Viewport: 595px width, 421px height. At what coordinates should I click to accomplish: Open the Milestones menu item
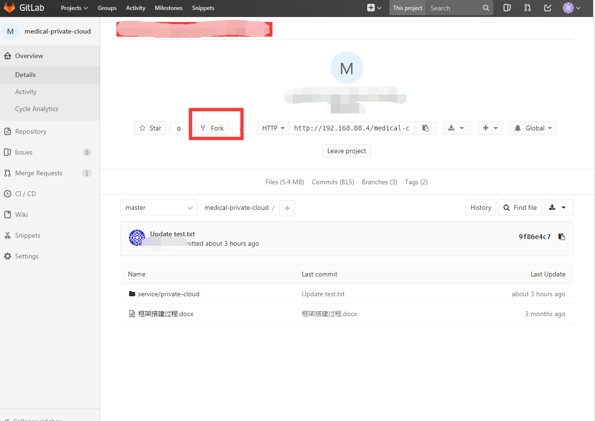click(168, 8)
